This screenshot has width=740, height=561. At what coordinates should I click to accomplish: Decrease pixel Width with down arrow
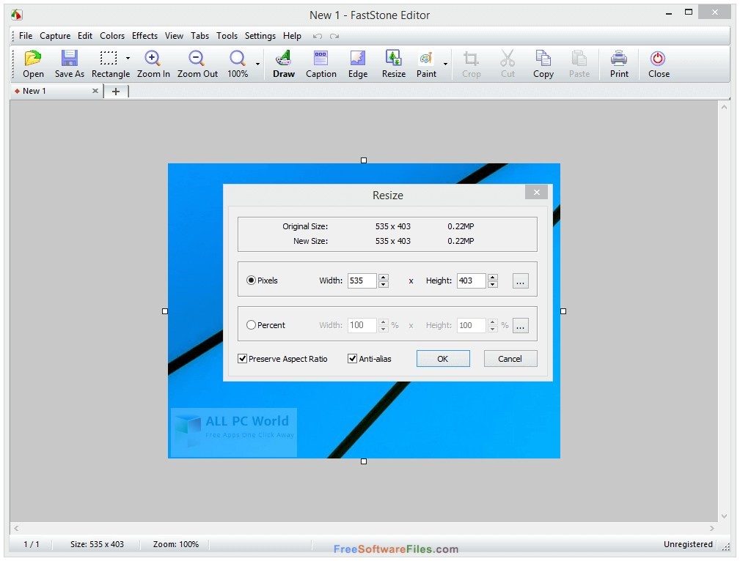coord(384,284)
